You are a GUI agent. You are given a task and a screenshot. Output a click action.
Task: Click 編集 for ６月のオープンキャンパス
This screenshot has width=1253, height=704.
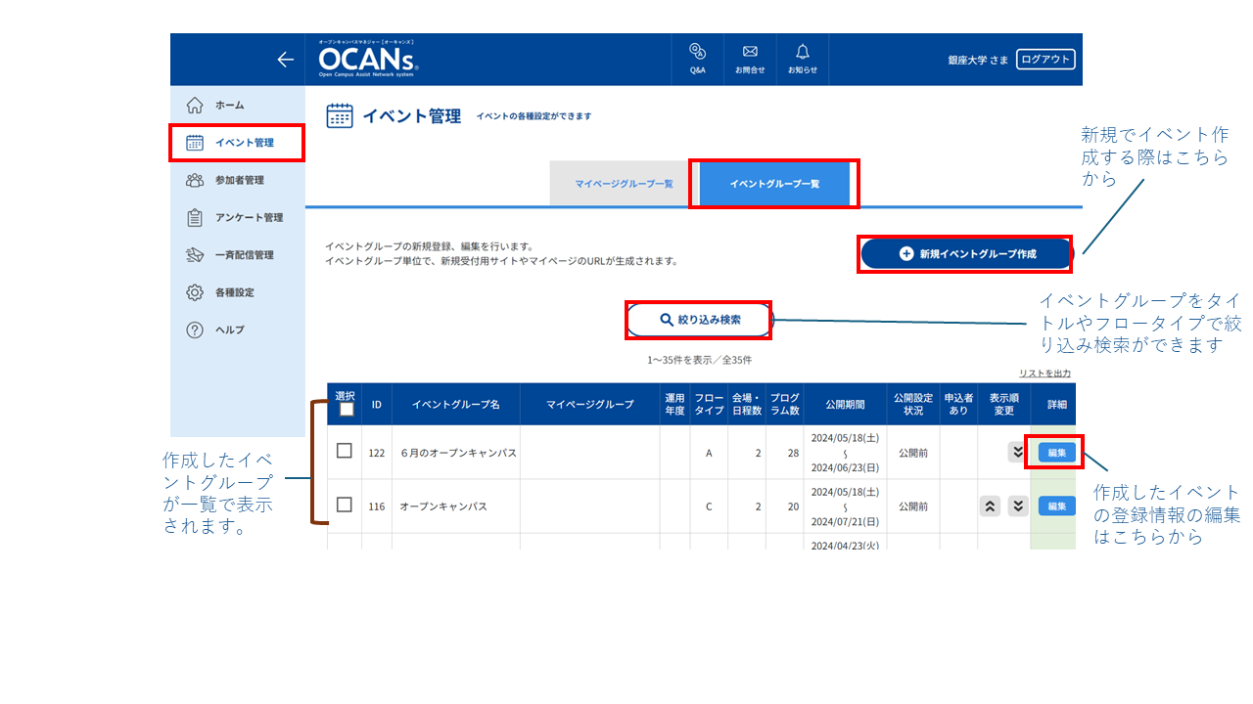(1057, 452)
